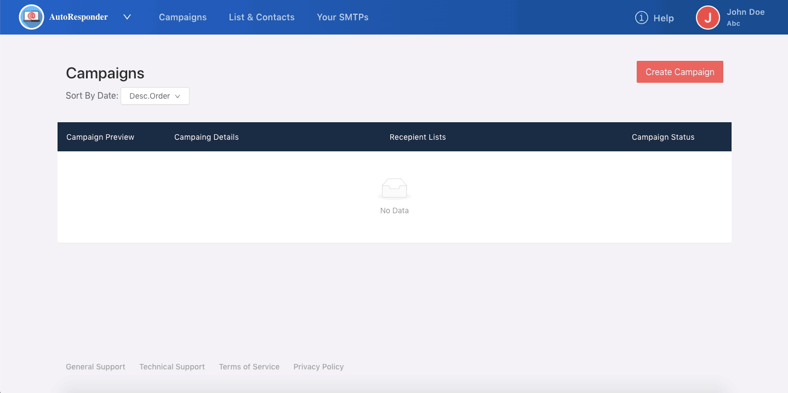
Task: Open the General Support link
Action: 95,367
